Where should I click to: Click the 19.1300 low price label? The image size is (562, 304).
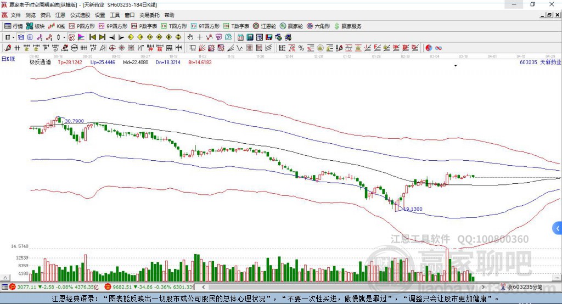pos(413,209)
